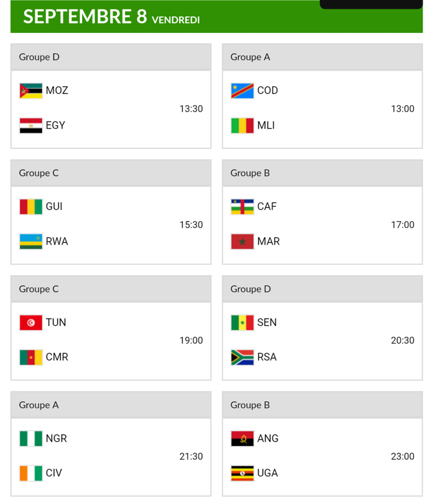Click the Egypt flag icon

(x=31, y=125)
